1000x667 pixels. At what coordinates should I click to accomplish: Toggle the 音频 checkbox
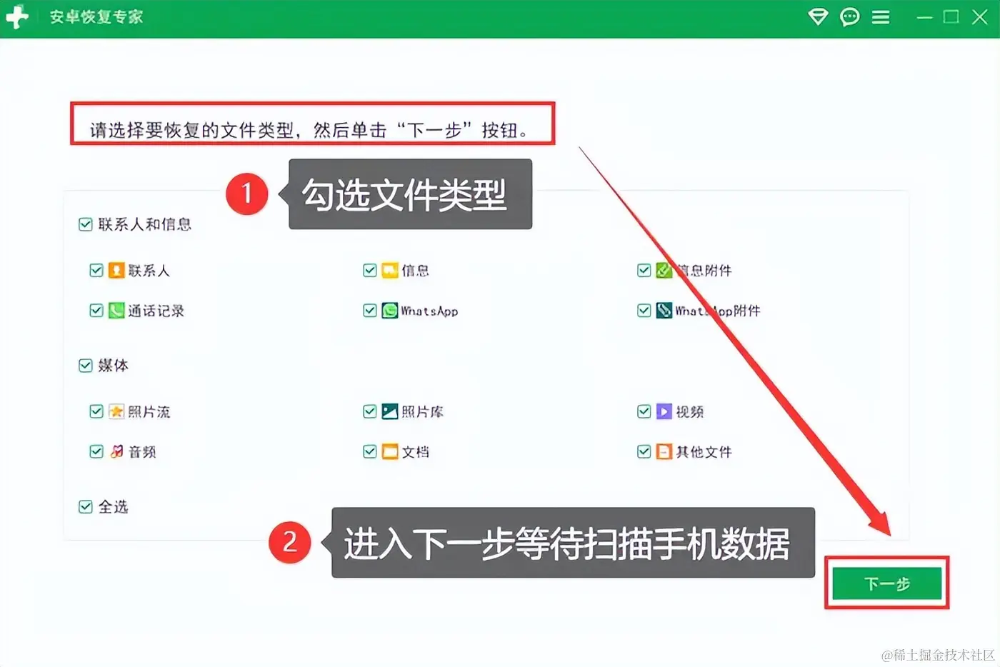96,451
